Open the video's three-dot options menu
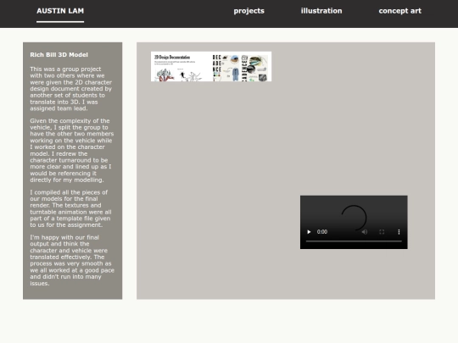Viewport: 458px width, 343px height. 399,232
